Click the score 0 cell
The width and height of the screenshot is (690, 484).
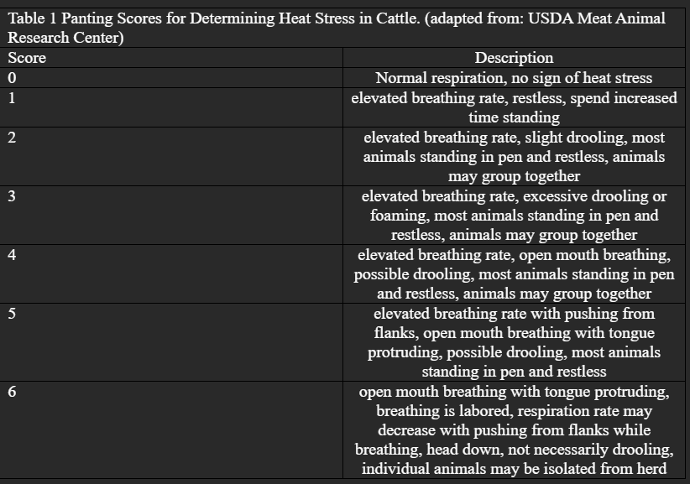[x=171, y=78]
